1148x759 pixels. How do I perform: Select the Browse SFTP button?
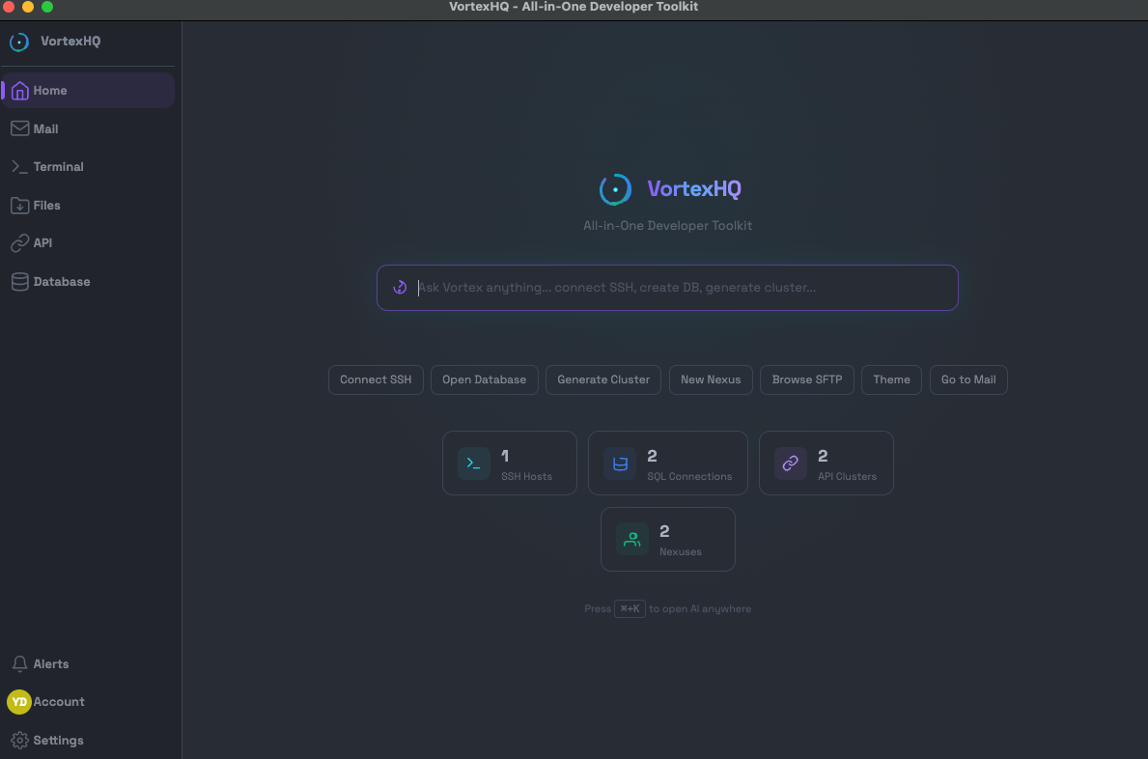point(807,379)
